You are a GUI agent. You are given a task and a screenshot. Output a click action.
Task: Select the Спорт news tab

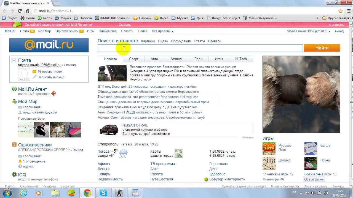coord(134,59)
